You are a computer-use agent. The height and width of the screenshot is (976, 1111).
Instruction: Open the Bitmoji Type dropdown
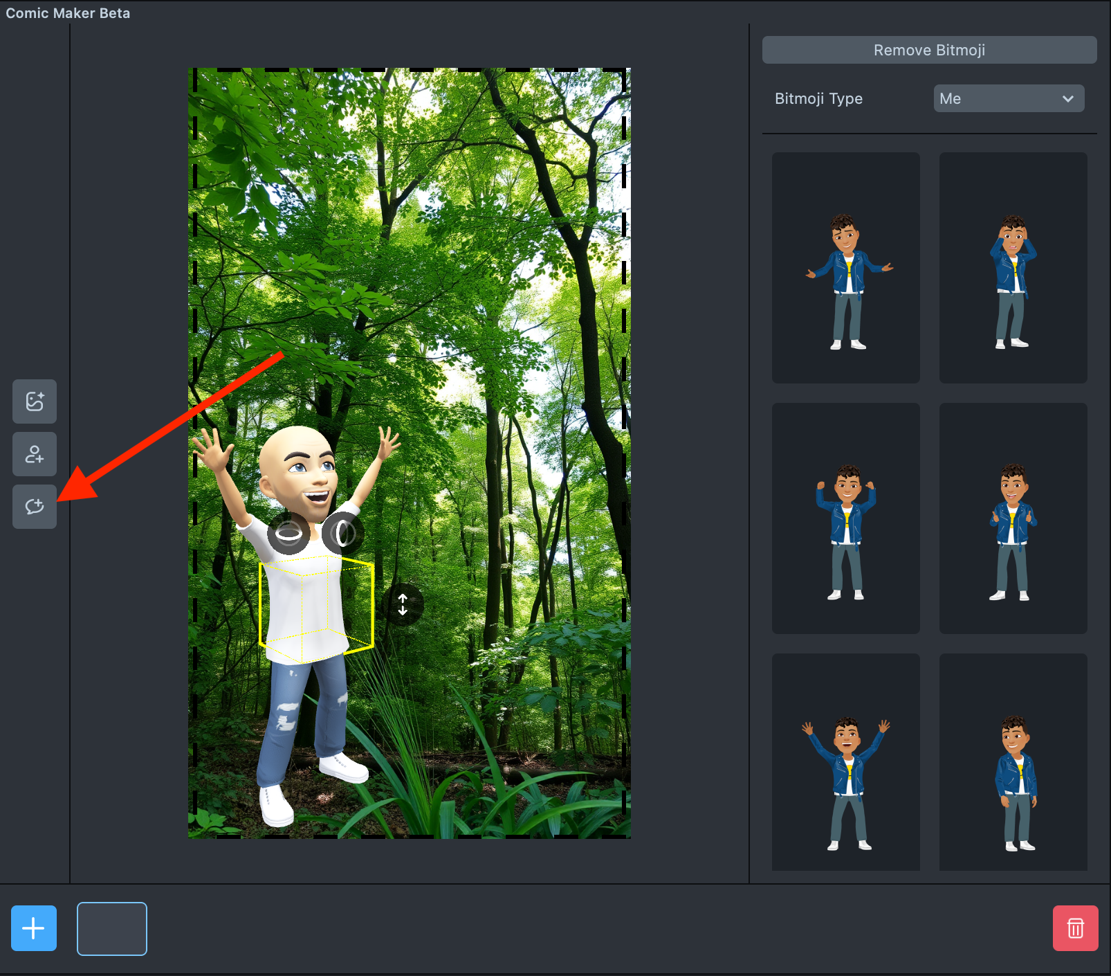[x=1009, y=98]
